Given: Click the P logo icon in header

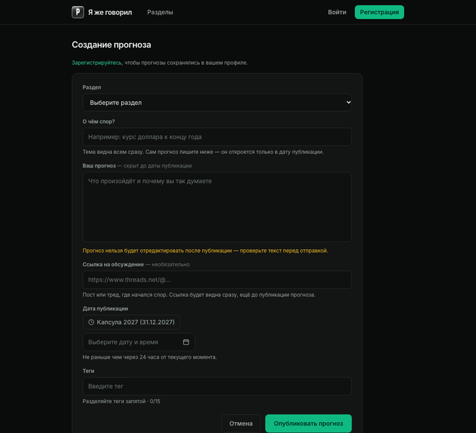Looking at the screenshot, I should tap(78, 12).
